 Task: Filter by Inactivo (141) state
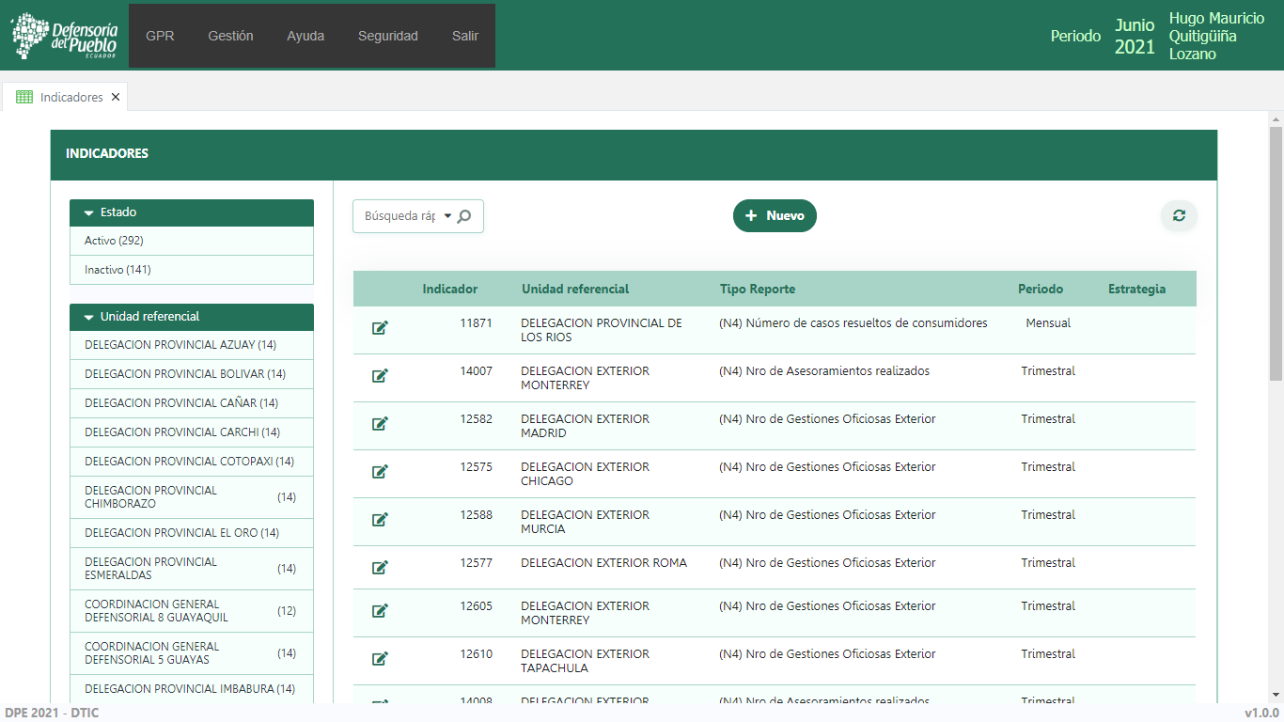[x=192, y=270]
